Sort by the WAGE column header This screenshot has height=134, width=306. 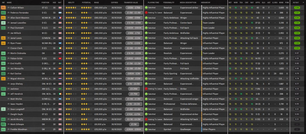(x=96, y=3)
